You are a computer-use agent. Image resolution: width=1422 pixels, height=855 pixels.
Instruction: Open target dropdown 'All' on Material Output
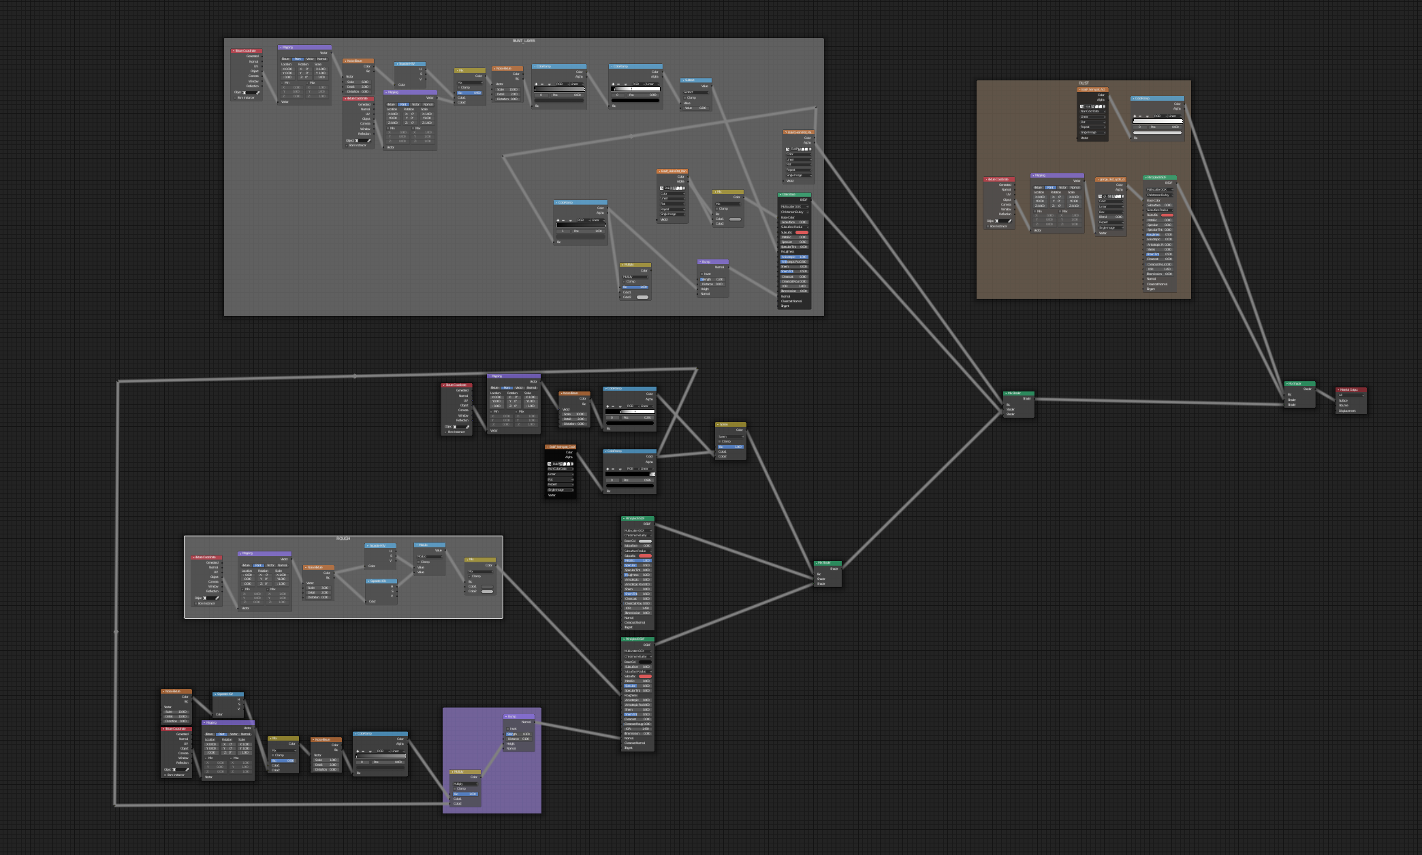pos(1351,396)
